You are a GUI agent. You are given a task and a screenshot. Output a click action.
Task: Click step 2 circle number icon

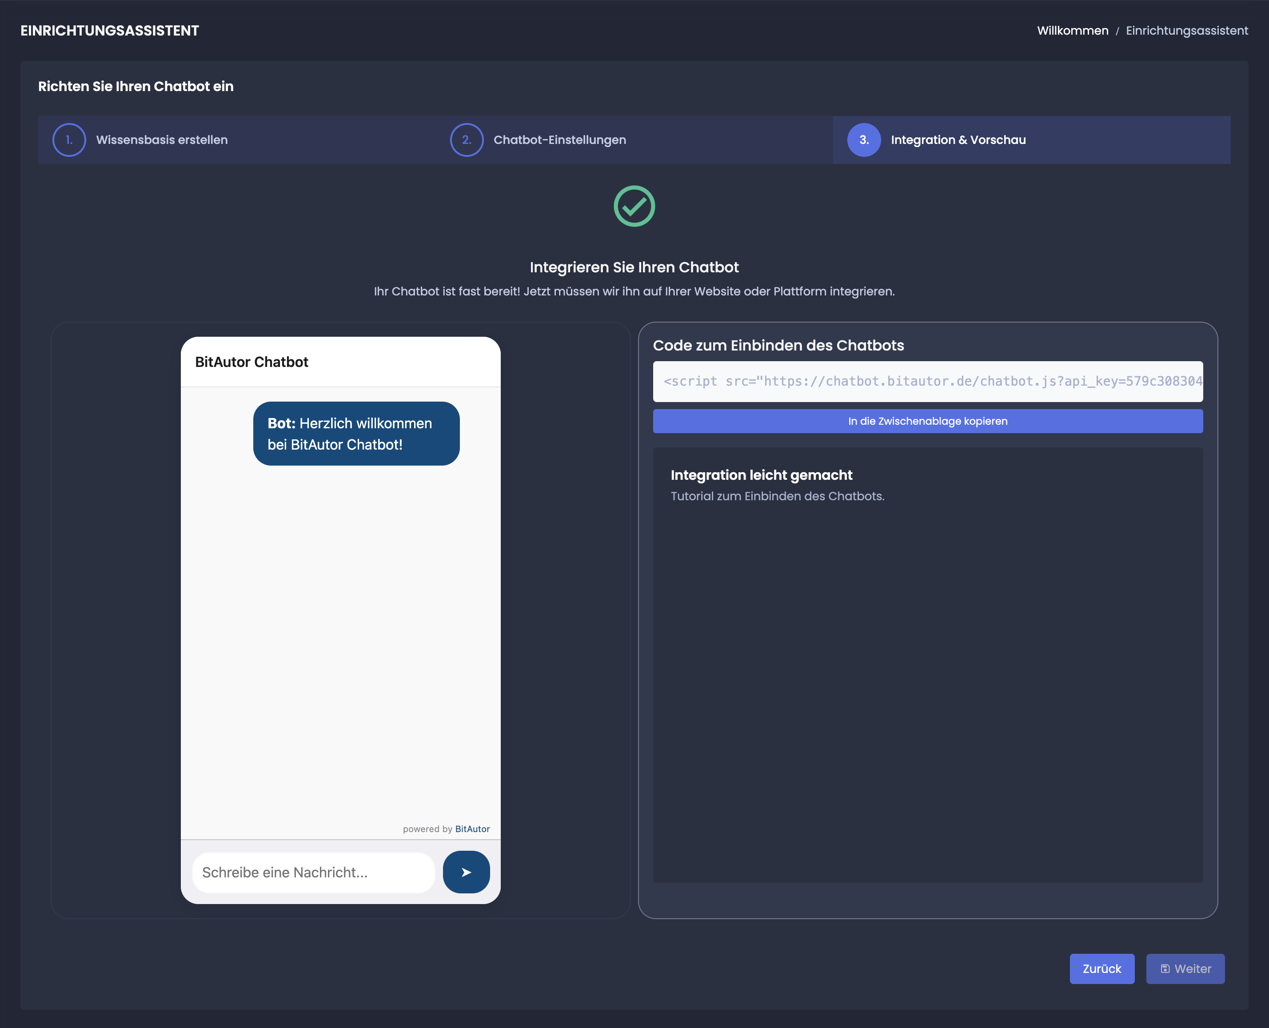click(467, 140)
